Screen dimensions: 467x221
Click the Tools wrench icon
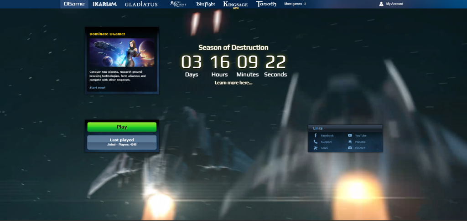(x=316, y=148)
